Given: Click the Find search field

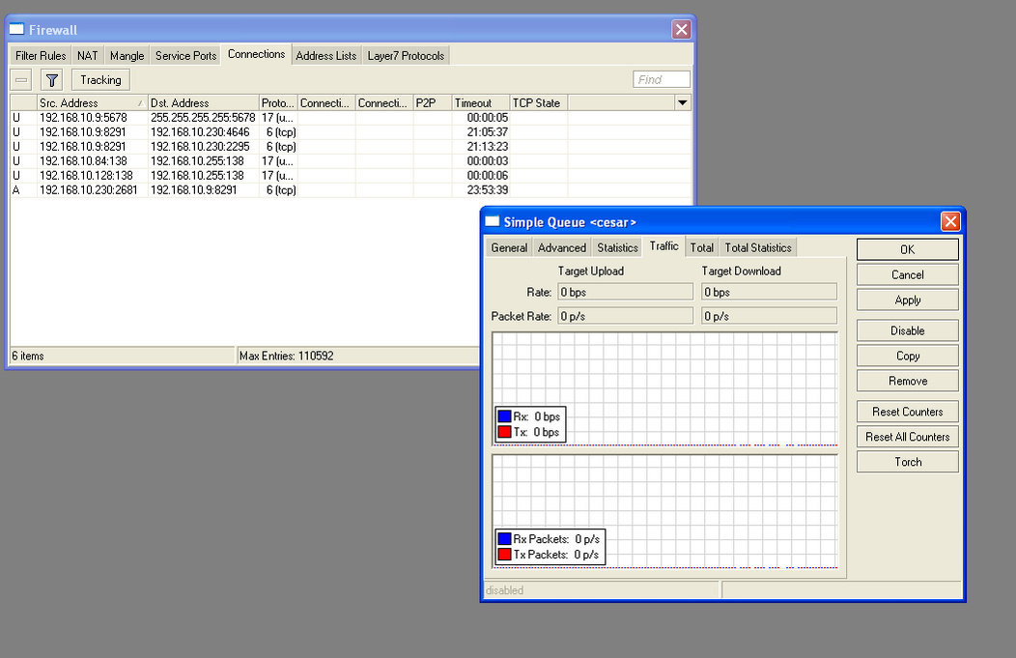Looking at the screenshot, I should 662,80.
